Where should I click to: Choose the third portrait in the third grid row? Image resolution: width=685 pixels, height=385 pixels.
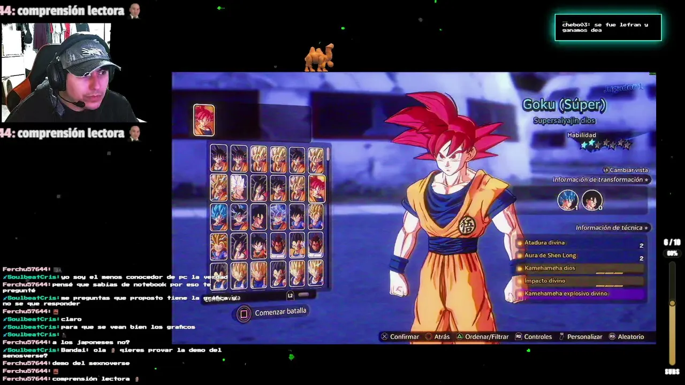coord(258,217)
